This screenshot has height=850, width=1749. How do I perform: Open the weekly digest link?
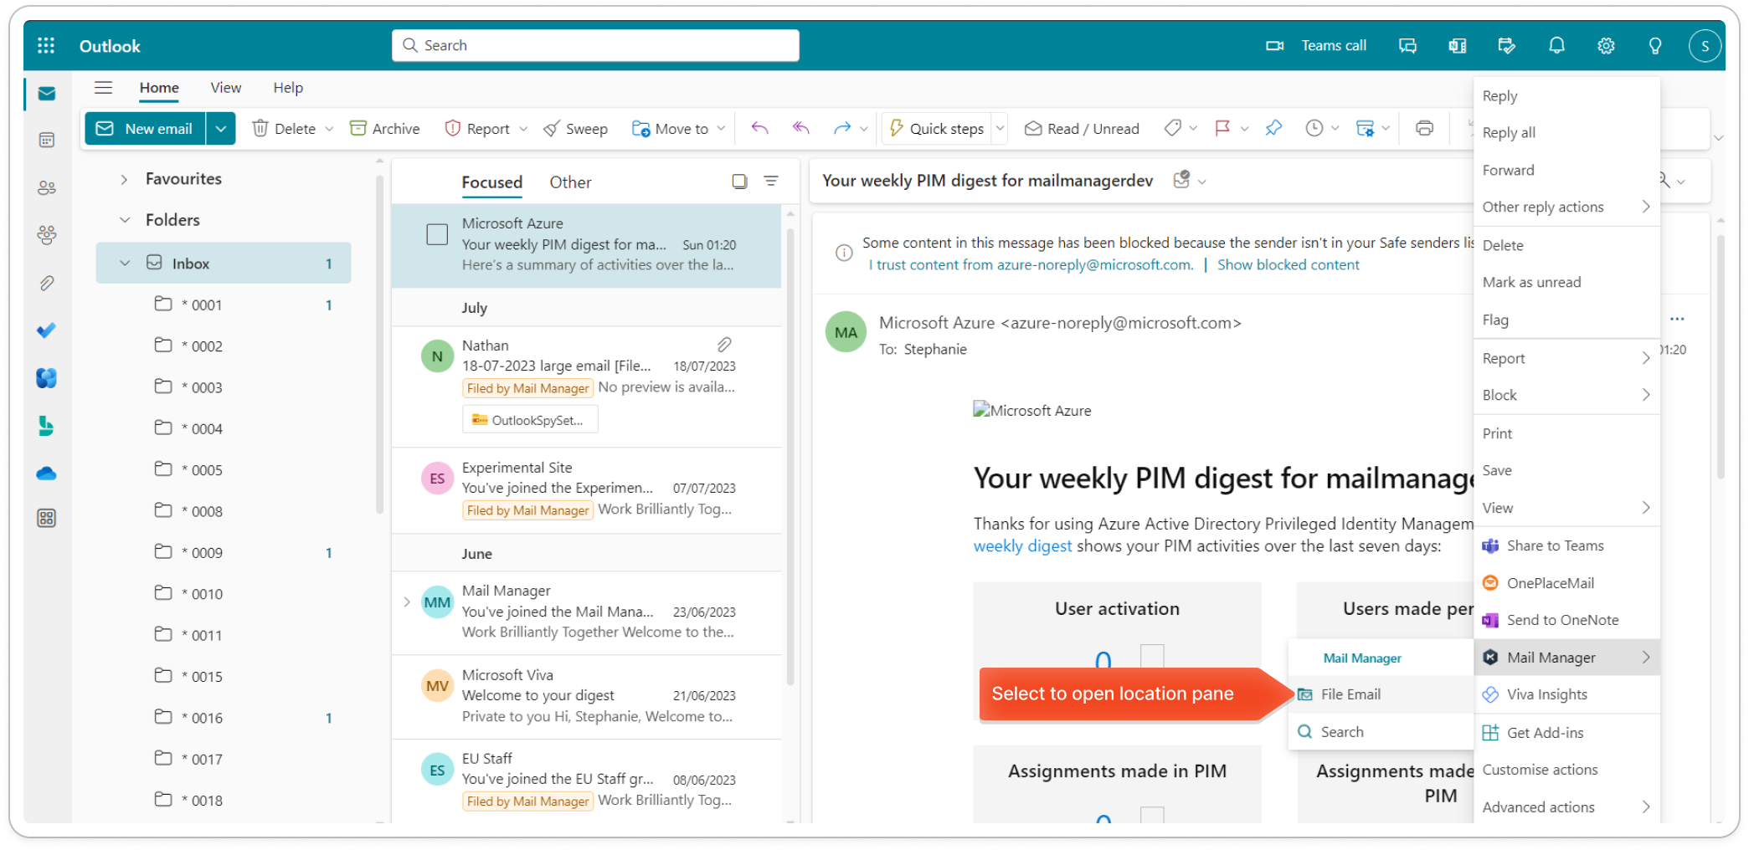(1022, 545)
